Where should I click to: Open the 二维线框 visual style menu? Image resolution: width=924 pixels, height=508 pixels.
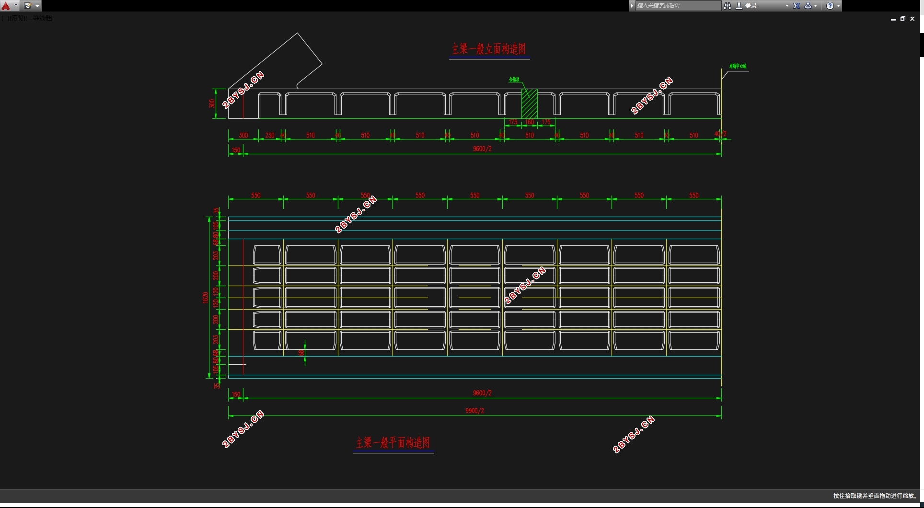(x=39, y=18)
